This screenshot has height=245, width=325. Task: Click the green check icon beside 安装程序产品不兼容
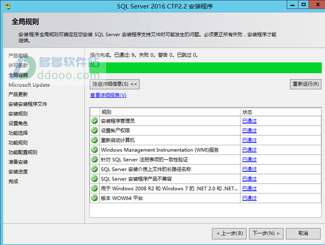tap(94, 179)
